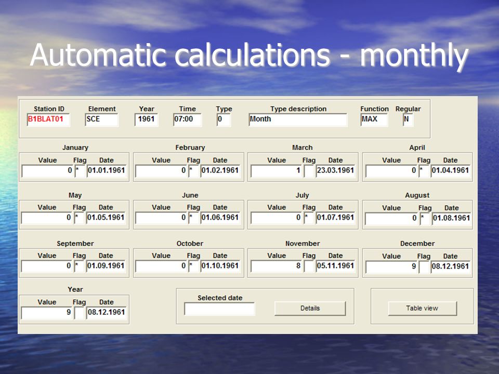The image size is (499, 374).
Task: Click the August Value field
Action: 392,219
